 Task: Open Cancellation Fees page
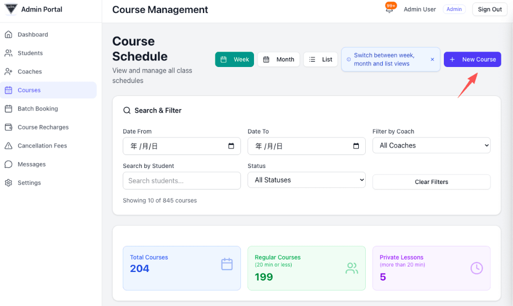(42, 145)
